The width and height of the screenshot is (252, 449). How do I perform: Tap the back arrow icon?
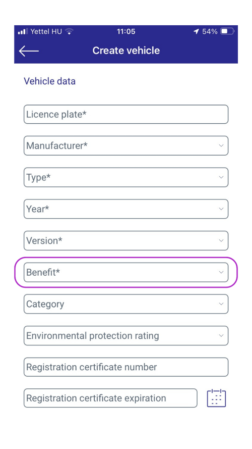click(x=29, y=51)
